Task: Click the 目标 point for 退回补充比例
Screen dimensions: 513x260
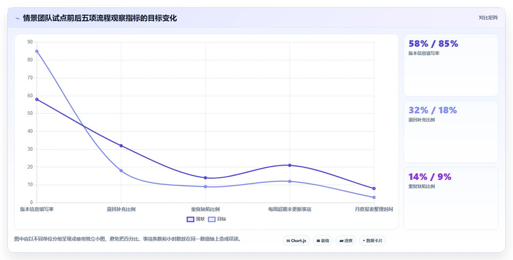Action: [x=121, y=171]
